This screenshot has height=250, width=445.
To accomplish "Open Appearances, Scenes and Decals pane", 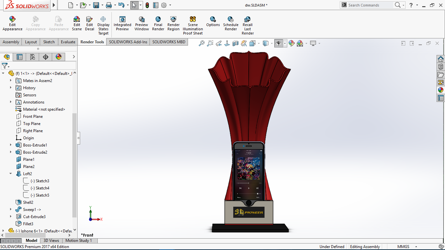I will click(x=441, y=90).
